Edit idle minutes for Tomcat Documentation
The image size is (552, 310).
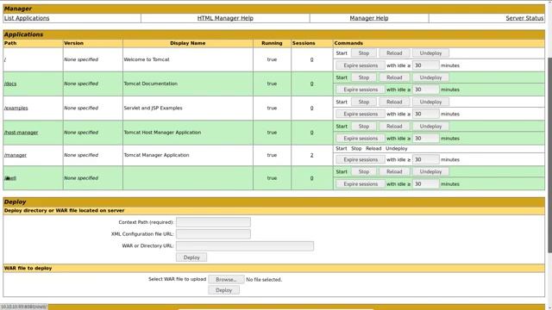(425, 90)
